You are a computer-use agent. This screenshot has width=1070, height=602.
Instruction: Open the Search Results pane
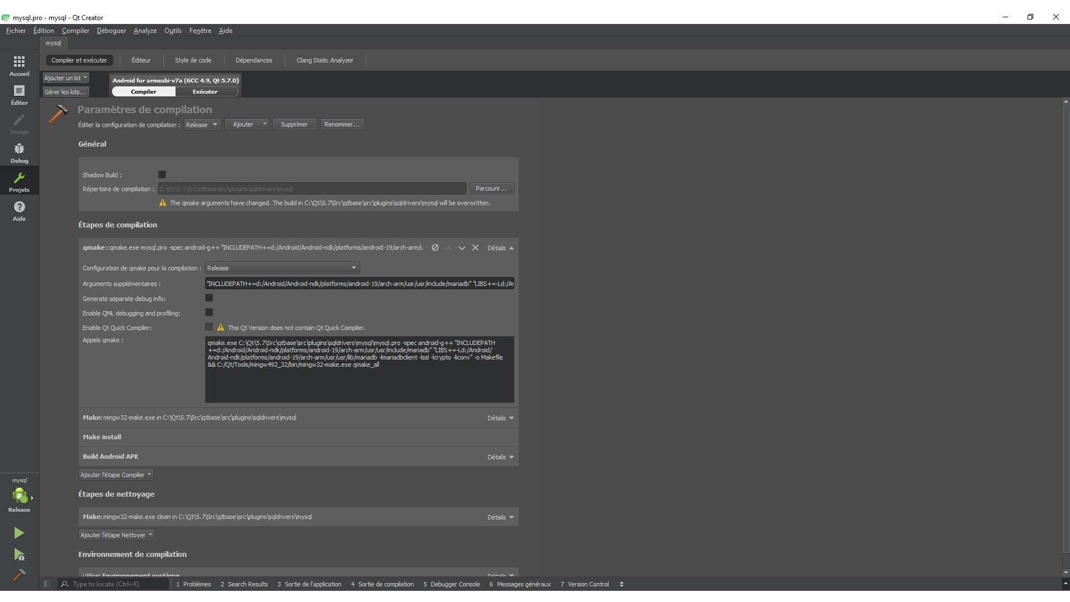pyautogui.click(x=244, y=584)
